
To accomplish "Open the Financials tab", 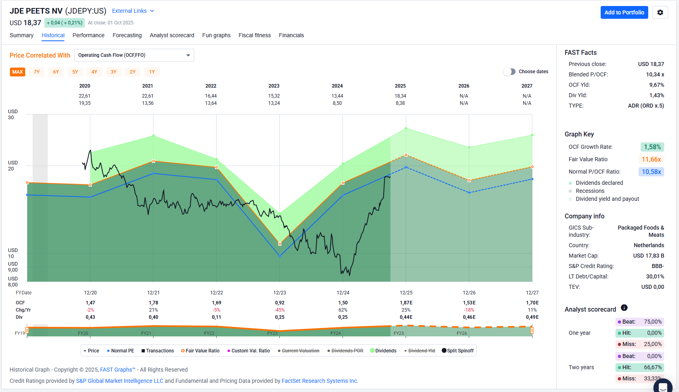I will (291, 35).
